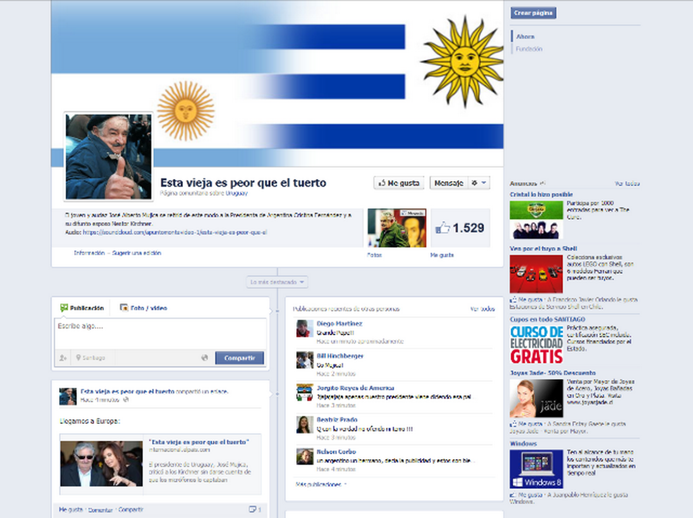Image resolution: width=693 pixels, height=518 pixels.
Task: Click the Curso de Electricidad Gratis image
Action: pyautogui.click(x=537, y=344)
